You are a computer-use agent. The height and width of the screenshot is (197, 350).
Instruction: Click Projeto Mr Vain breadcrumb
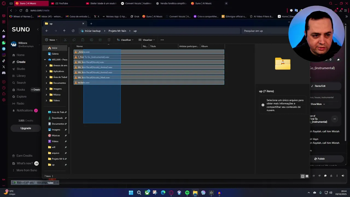(x=117, y=31)
